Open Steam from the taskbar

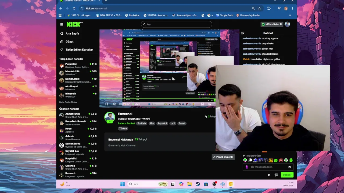coord(198,184)
